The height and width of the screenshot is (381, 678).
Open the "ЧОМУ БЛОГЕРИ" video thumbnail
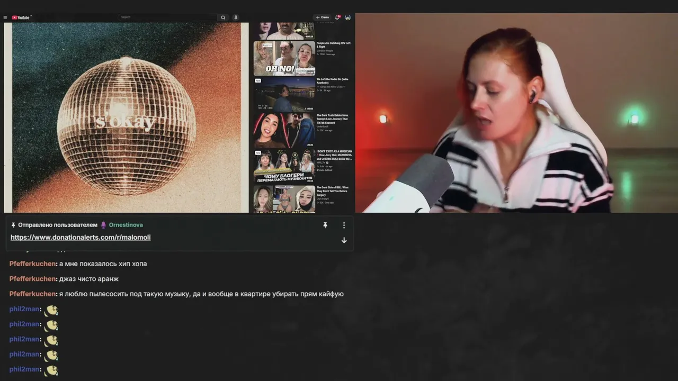click(x=284, y=166)
